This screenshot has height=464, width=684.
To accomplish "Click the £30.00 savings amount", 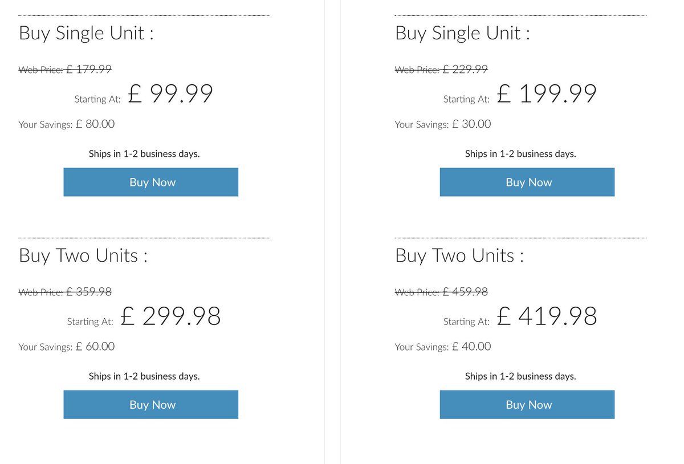I will (x=471, y=124).
